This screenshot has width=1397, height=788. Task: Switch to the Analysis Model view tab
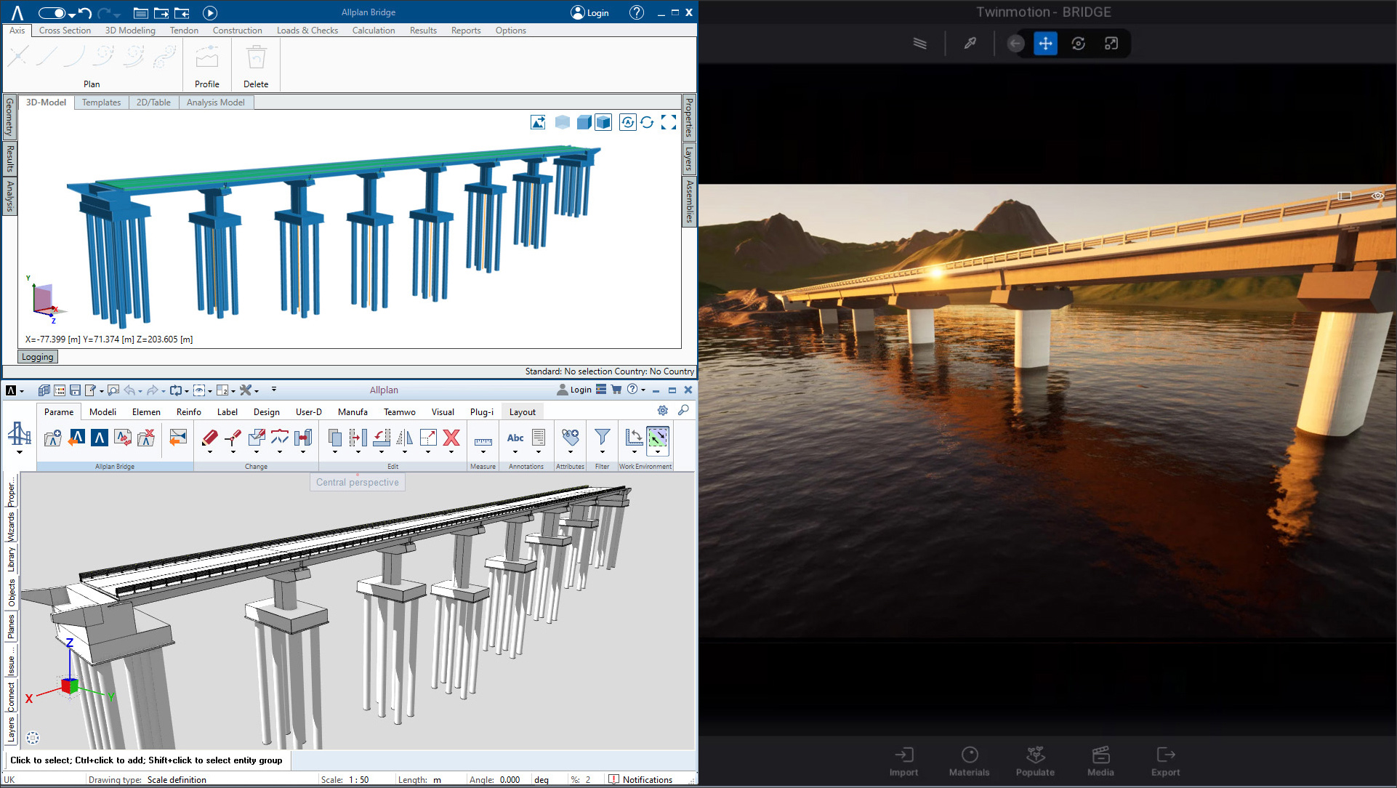(x=216, y=102)
